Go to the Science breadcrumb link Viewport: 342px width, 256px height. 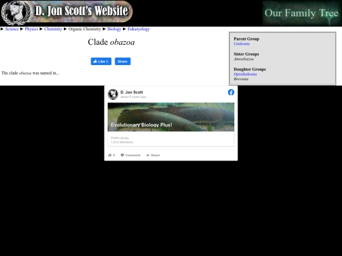click(x=12, y=29)
